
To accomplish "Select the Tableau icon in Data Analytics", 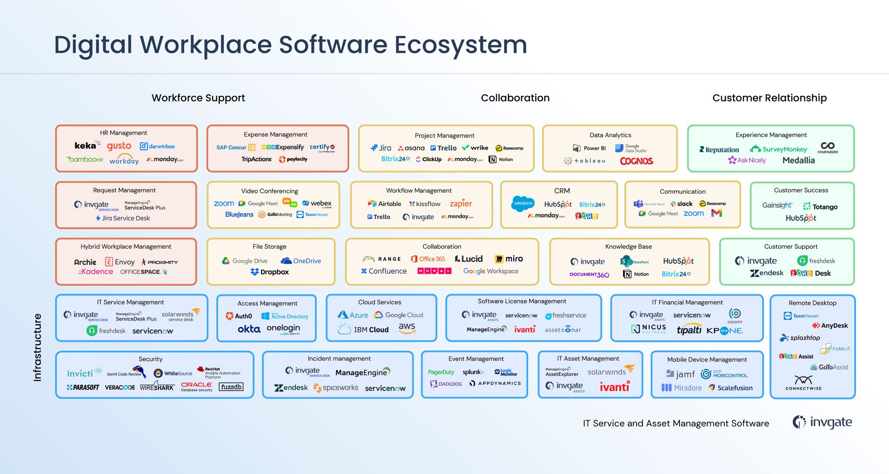I will coord(584,161).
